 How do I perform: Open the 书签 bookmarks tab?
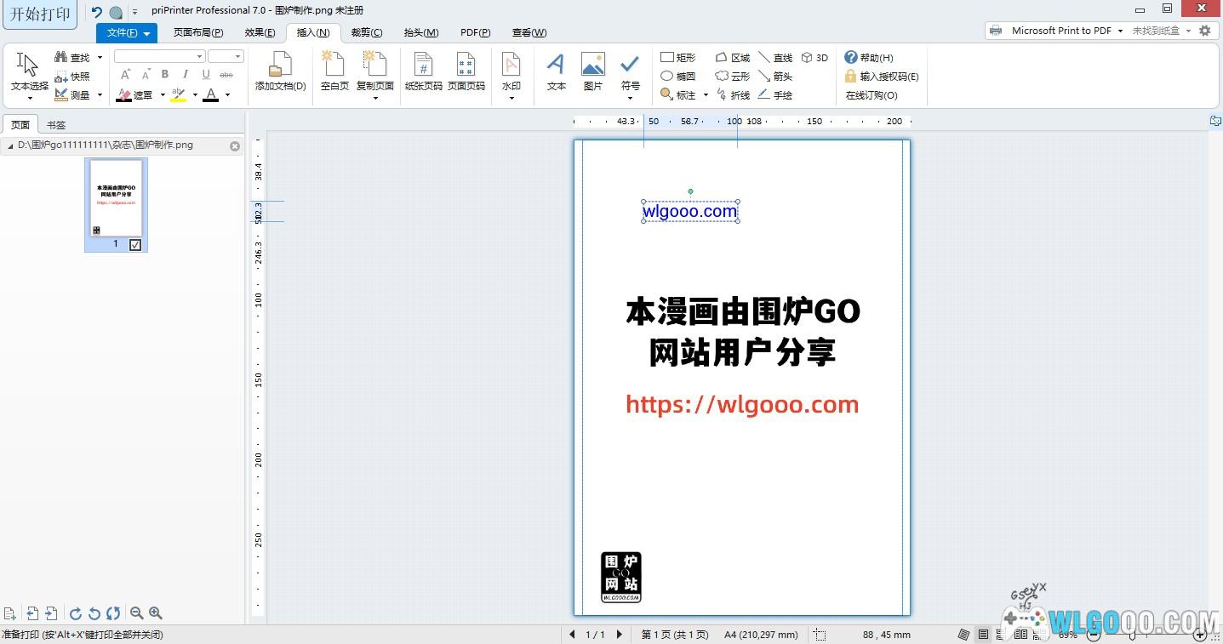click(x=56, y=125)
